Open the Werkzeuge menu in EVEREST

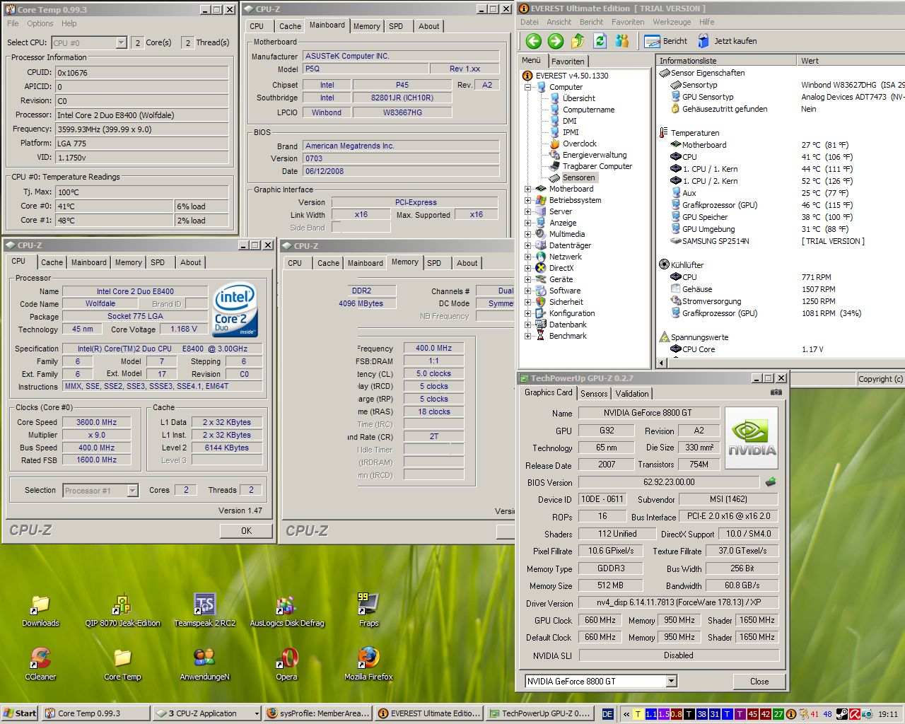[672, 22]
